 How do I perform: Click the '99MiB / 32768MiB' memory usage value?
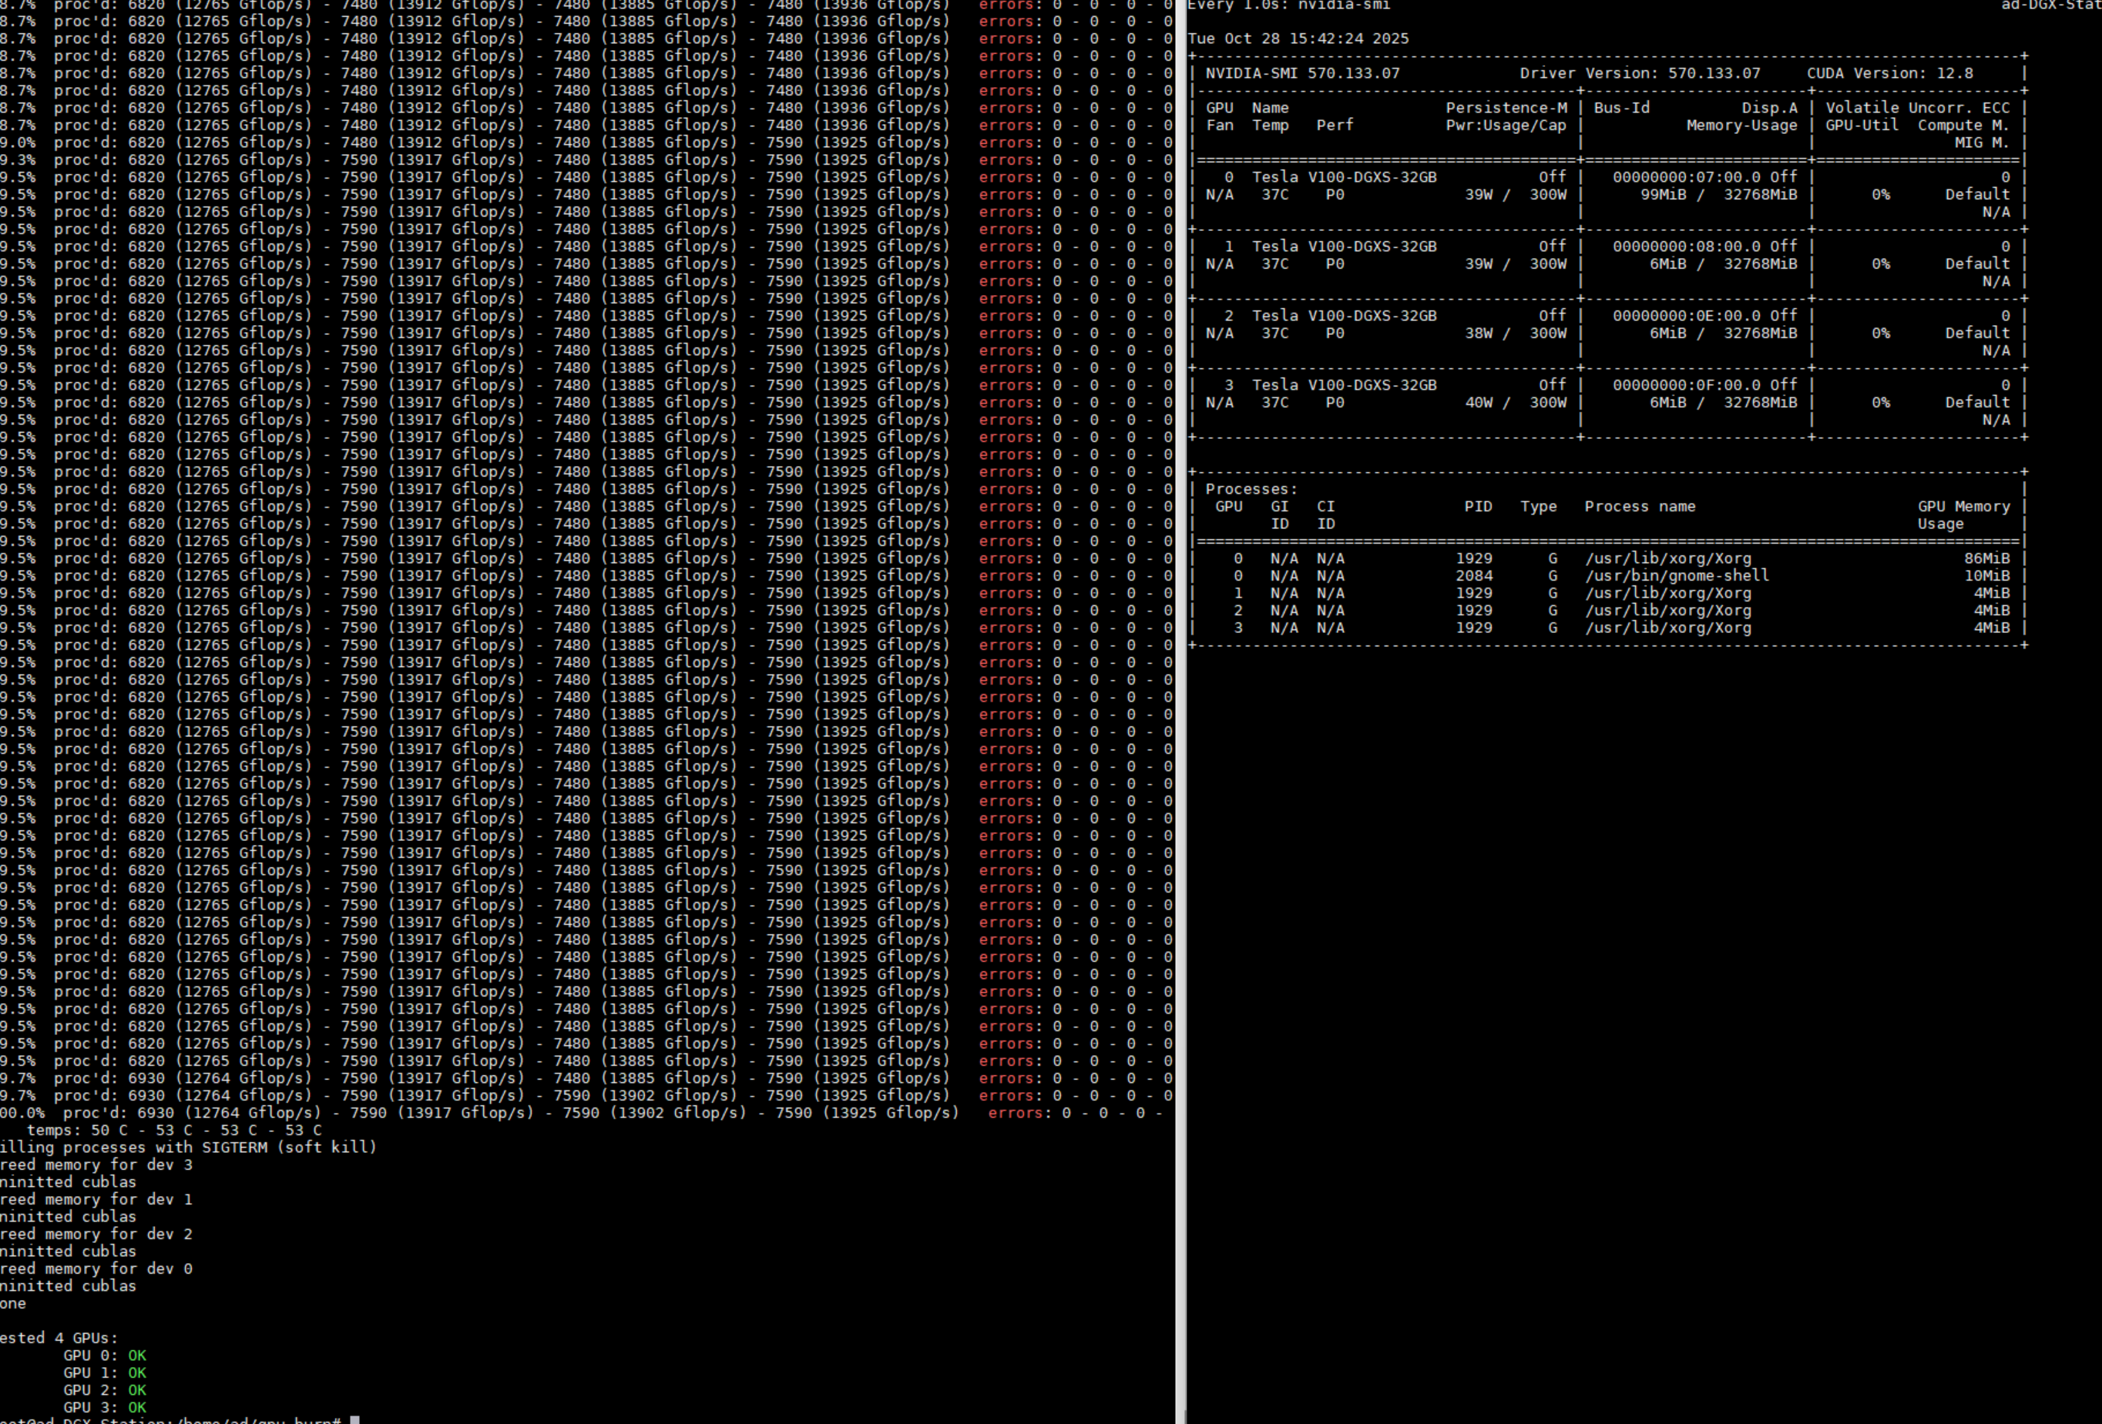1718,194
